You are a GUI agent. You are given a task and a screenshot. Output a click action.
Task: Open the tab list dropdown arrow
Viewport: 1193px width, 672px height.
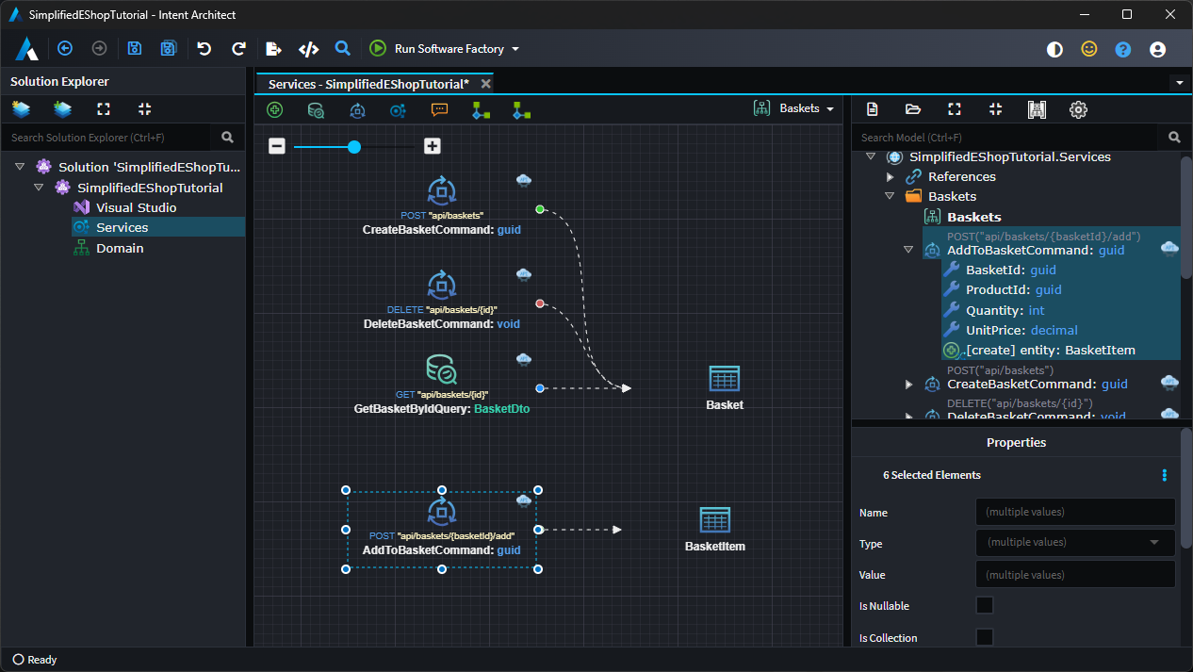(1180, 83)
